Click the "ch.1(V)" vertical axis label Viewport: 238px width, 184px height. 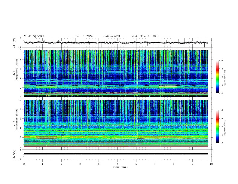(x=14, y=43)
